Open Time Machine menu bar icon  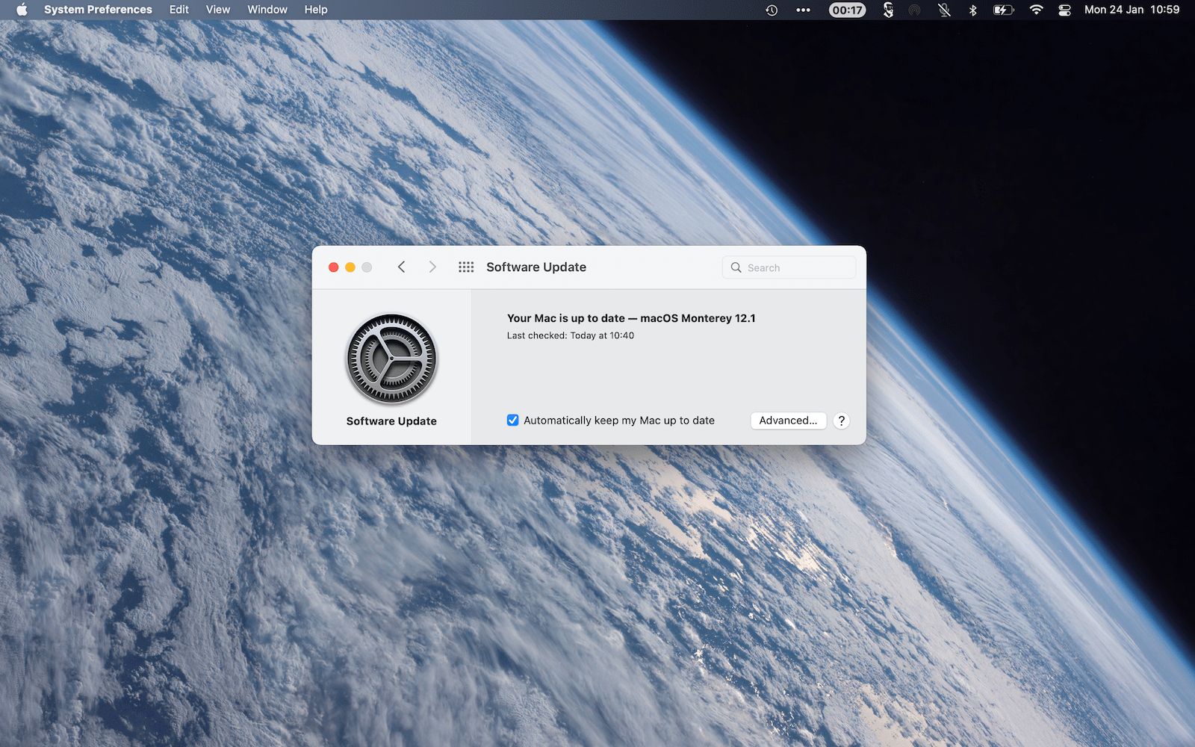(772, 10)
